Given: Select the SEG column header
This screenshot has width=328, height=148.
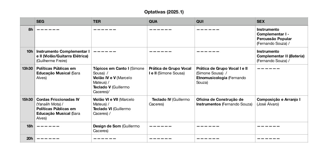Looking at the screenshot, I should (40, 21).
